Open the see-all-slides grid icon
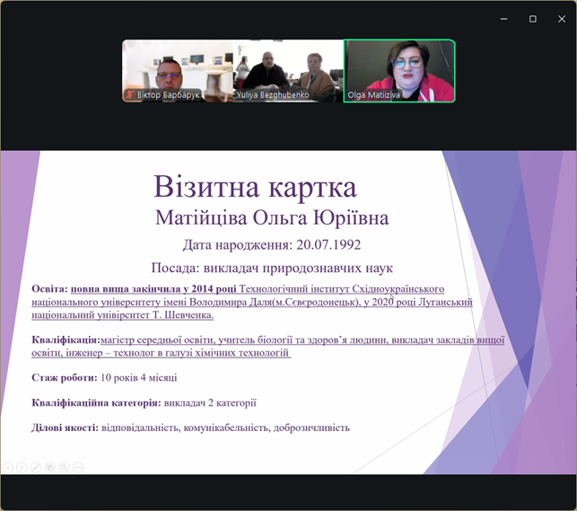 [49, 467]
